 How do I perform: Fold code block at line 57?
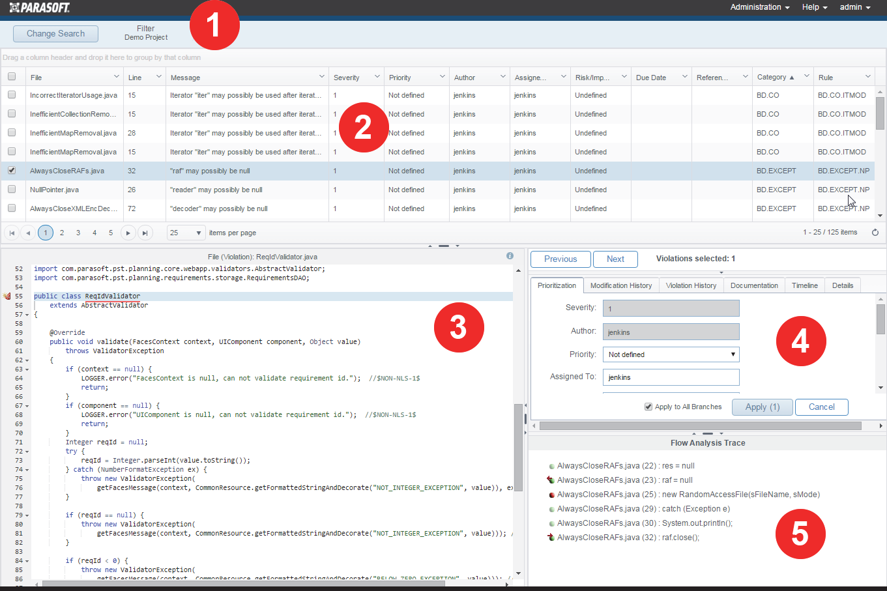tap(27, 315)
